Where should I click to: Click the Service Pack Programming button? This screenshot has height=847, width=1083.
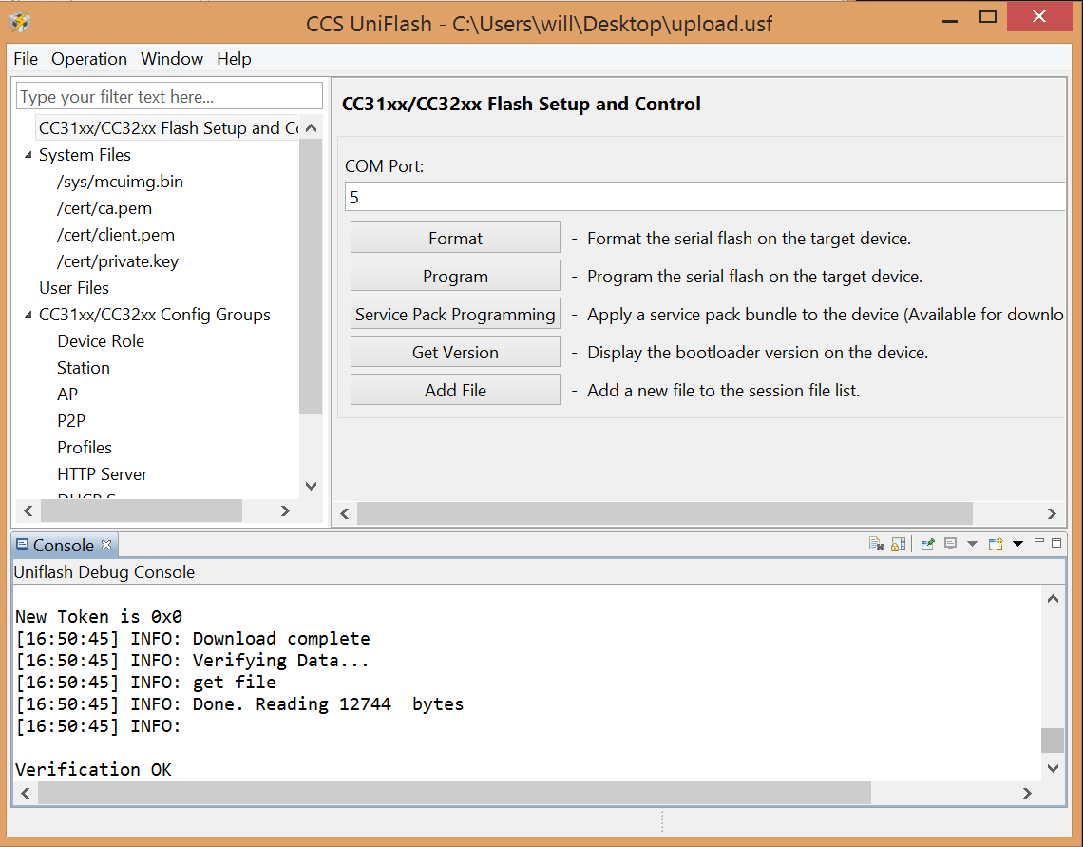point(455,314)
